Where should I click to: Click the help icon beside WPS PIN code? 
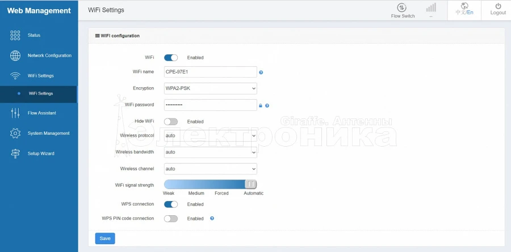(x=212, y=218)
